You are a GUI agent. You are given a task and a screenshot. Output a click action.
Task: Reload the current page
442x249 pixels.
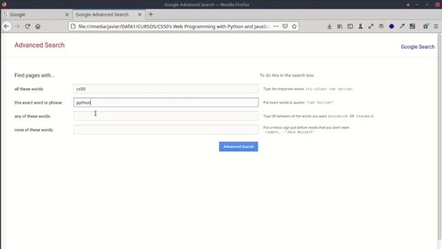(x=28, y=26)
